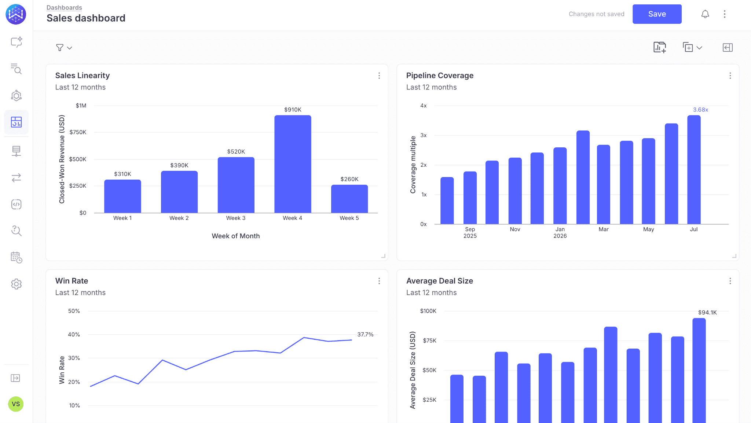Open the VS user avatar
The image size is (751, 423).
(x=16, y=404)
